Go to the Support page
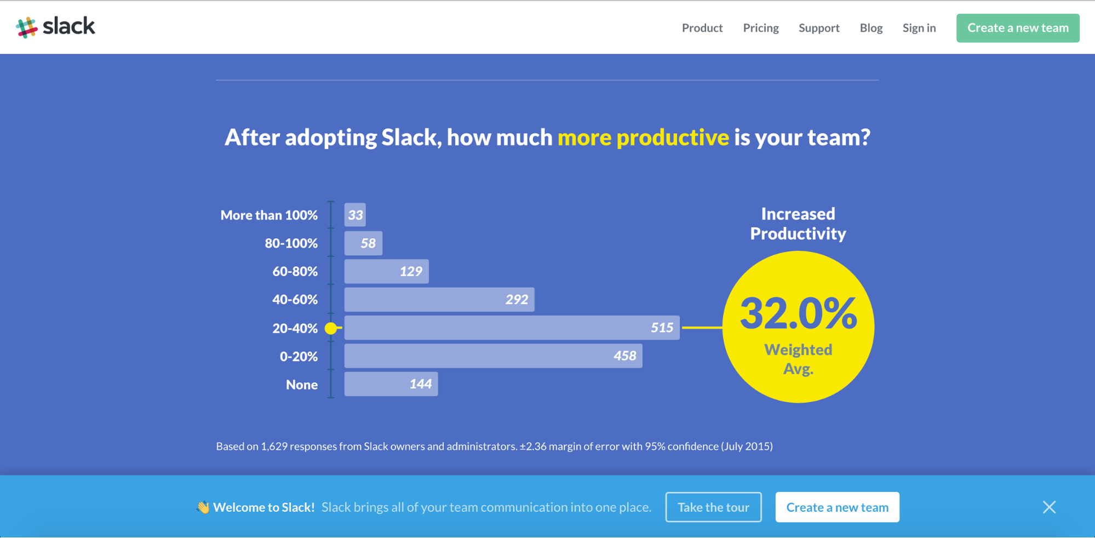The image size is (1095, 538). click(x=818, y=28)
